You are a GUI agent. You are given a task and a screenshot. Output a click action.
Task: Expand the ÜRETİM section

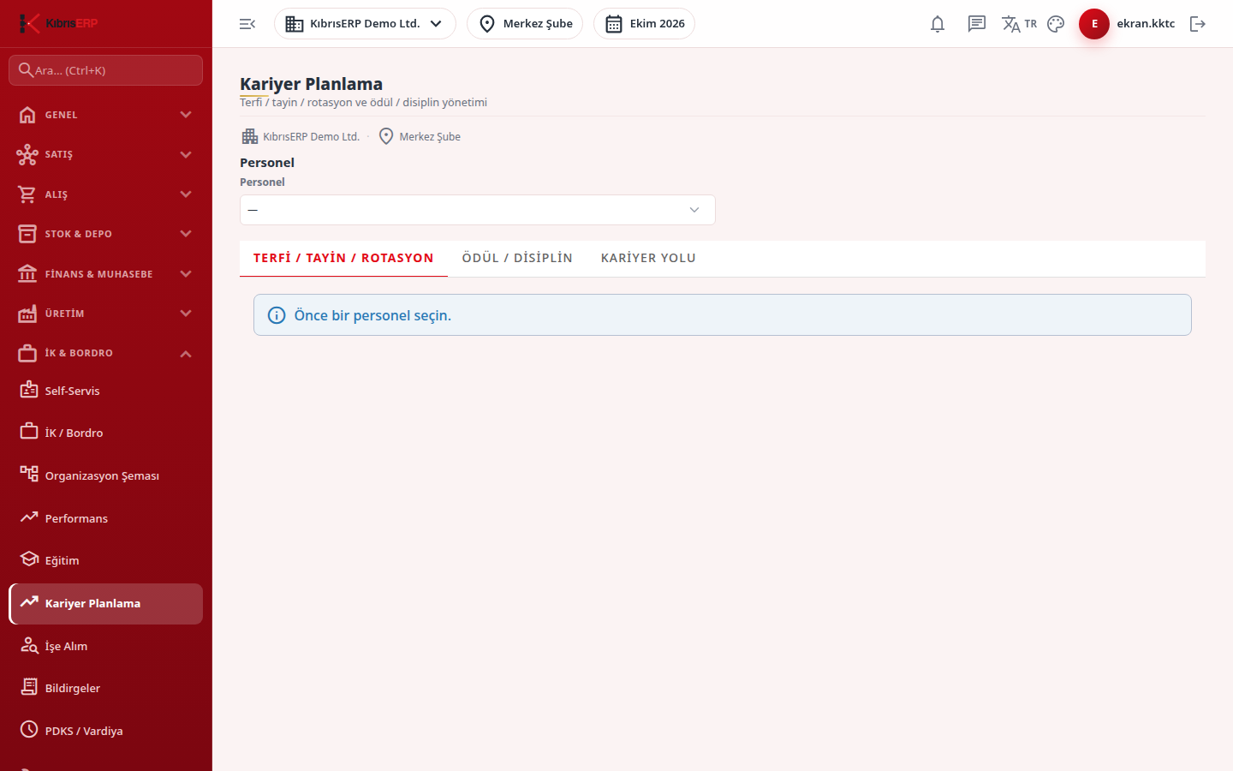pyautogui.click(x=105, y=314)
